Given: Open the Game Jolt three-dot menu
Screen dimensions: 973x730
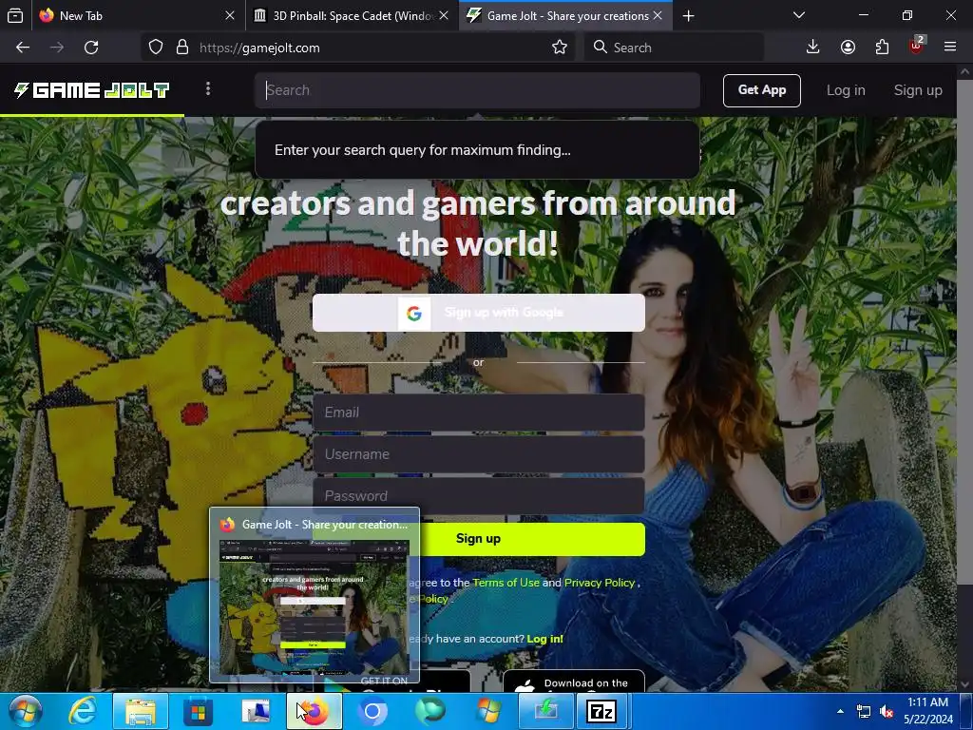Looking at the screenshot, I should 208,89.
